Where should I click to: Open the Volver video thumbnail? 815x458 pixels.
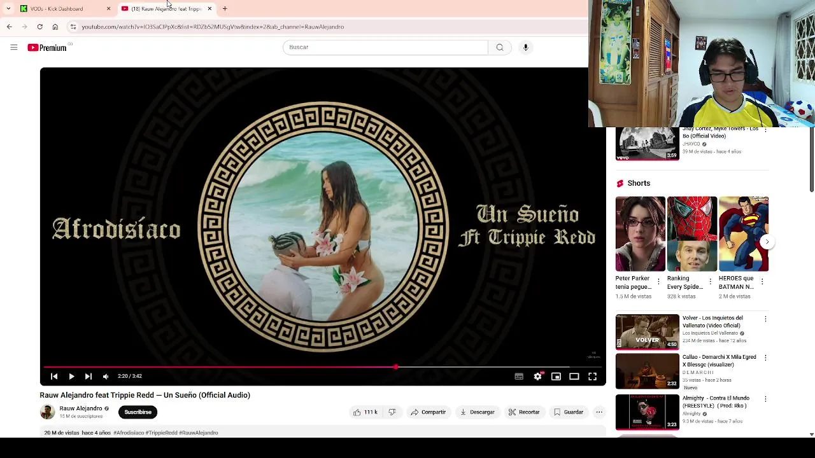click(x=648, y=331)
